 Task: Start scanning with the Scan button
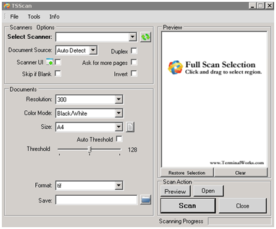[x=188, y=206]
